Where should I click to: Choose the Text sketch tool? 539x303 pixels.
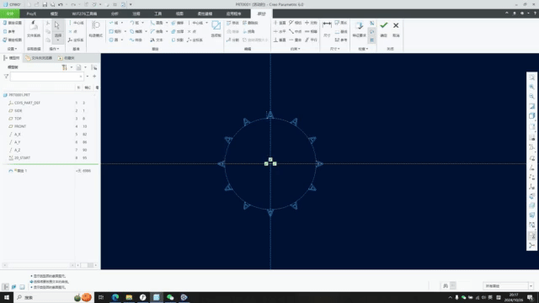coord(157,40)
